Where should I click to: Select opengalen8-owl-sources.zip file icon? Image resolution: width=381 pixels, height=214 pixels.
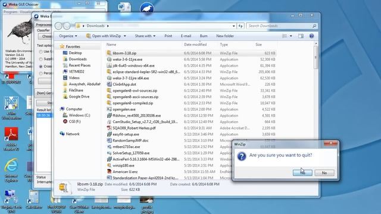(x=109, y=90)
